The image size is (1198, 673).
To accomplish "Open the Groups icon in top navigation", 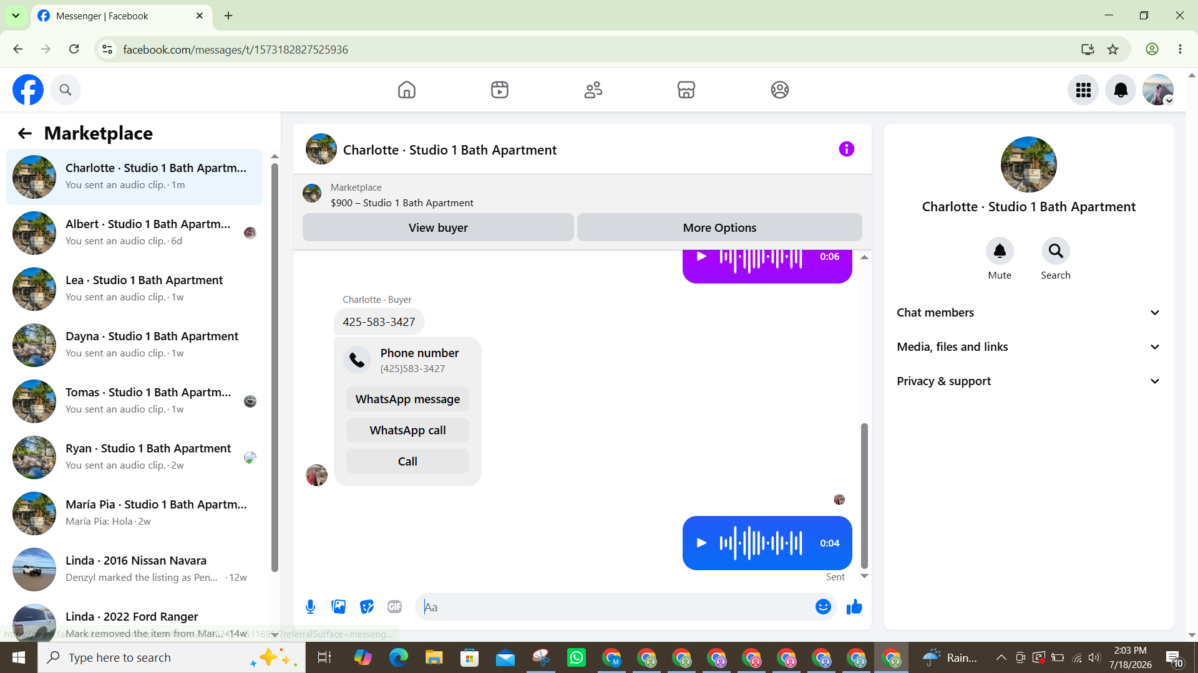I will [x=780, y=90].
